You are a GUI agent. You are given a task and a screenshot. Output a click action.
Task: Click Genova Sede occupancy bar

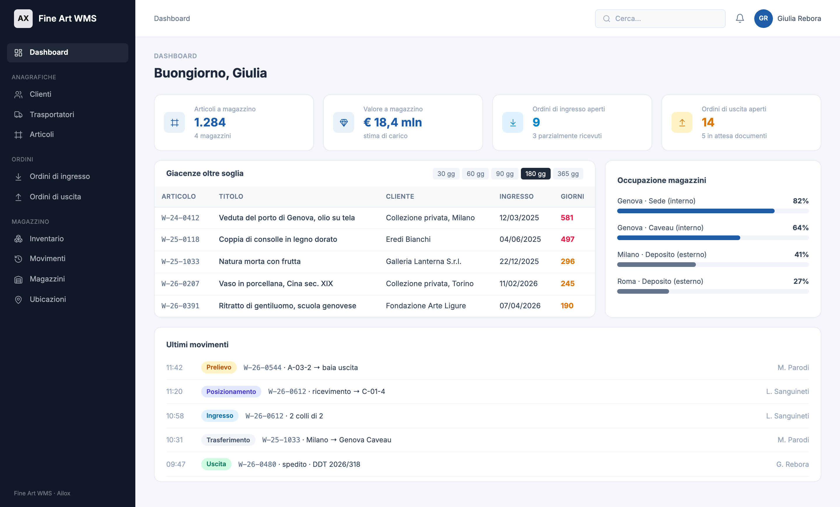713,211
